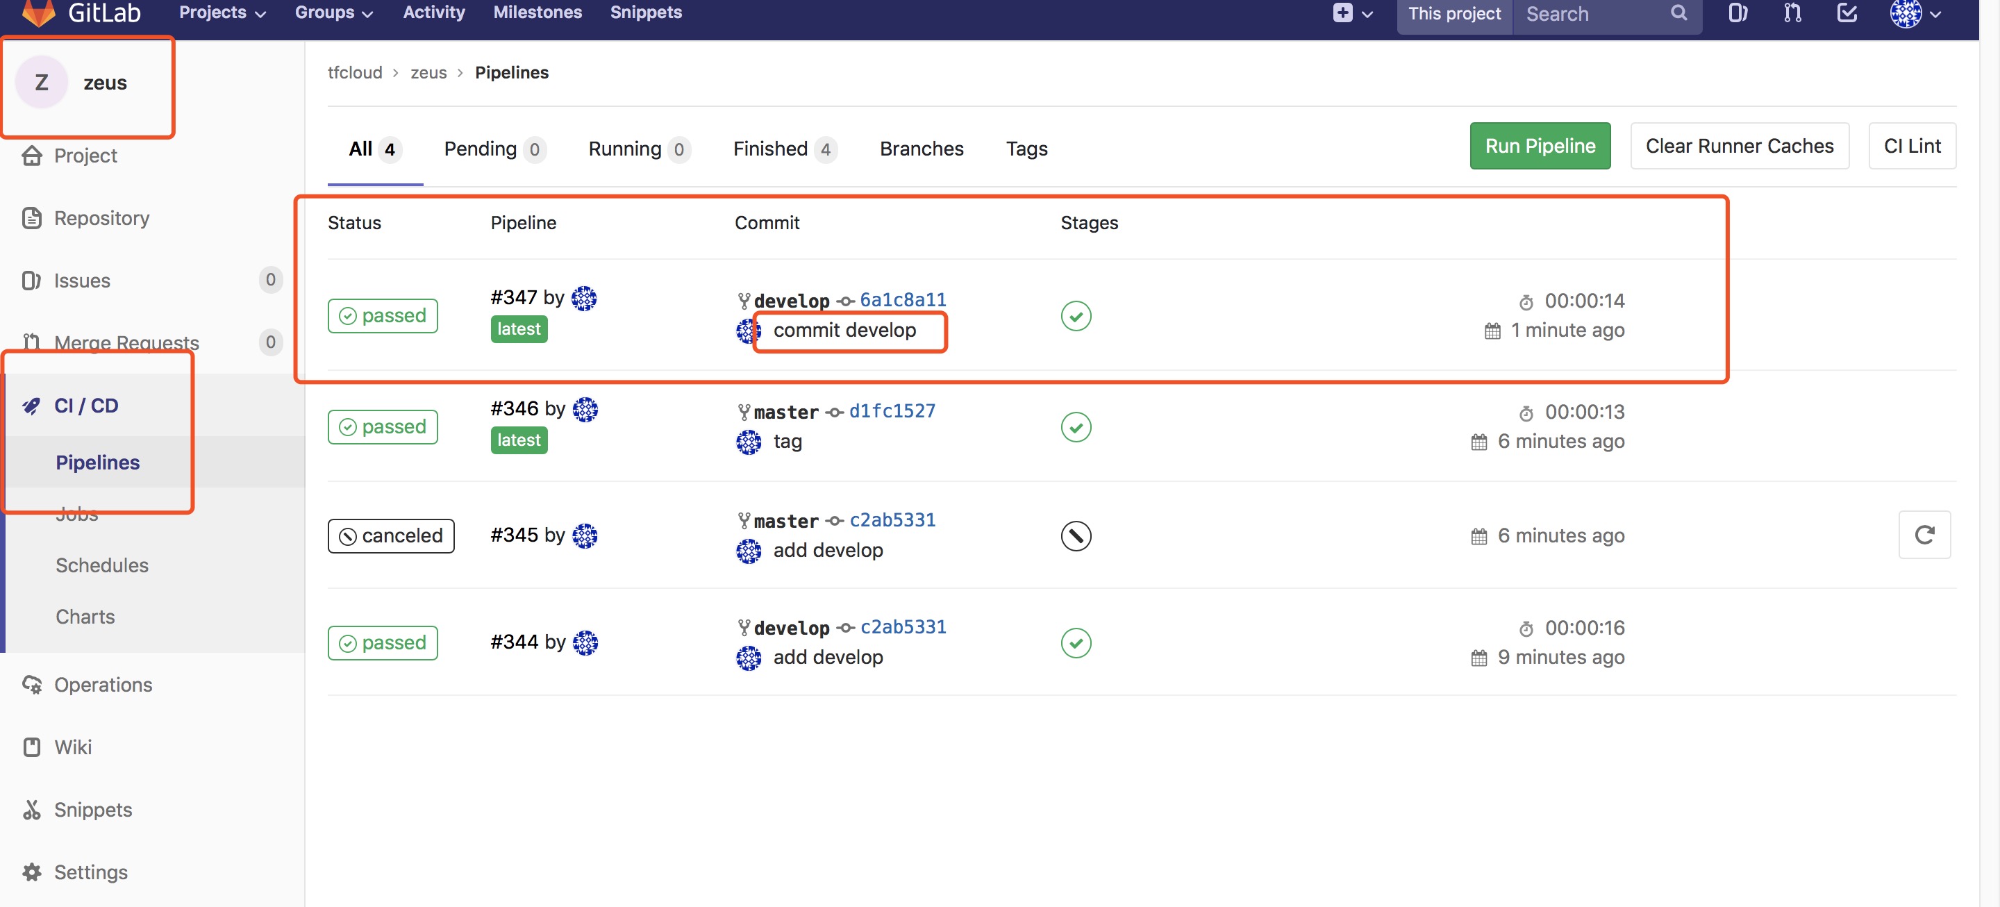Switch to the All tab
This screenshot has width=2000, height=907.
tap(374, 149)
